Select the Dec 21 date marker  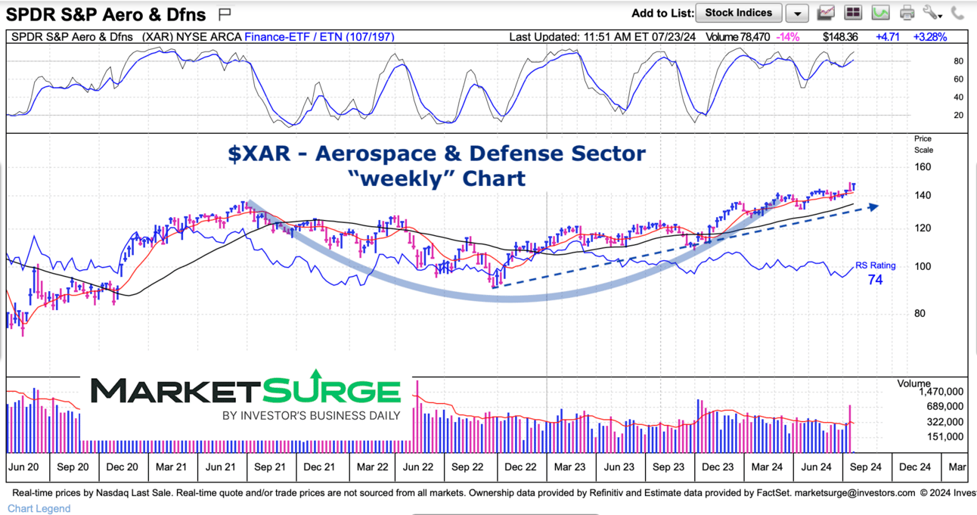(x=319, y=467)
